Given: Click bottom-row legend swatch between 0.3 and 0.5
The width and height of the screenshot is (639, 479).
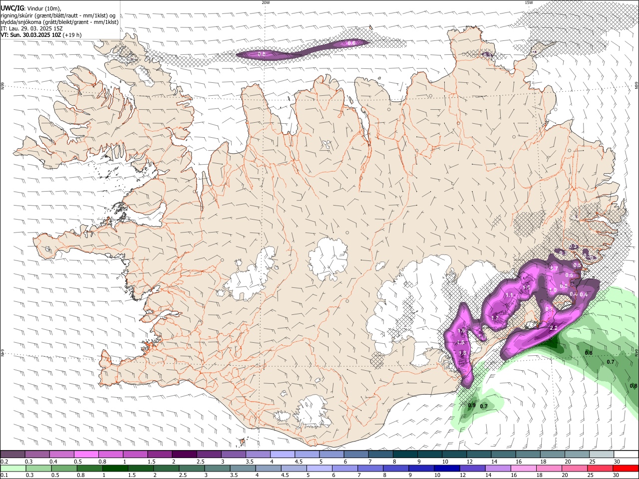Looking at the screenshot, I should [x=37, y=468].
